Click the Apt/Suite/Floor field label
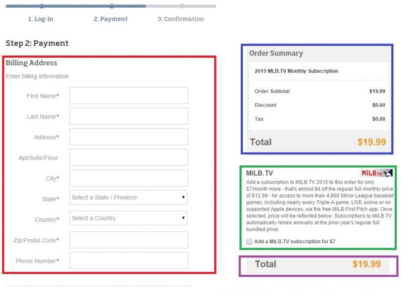401x290 pixels. click(38, 158)
